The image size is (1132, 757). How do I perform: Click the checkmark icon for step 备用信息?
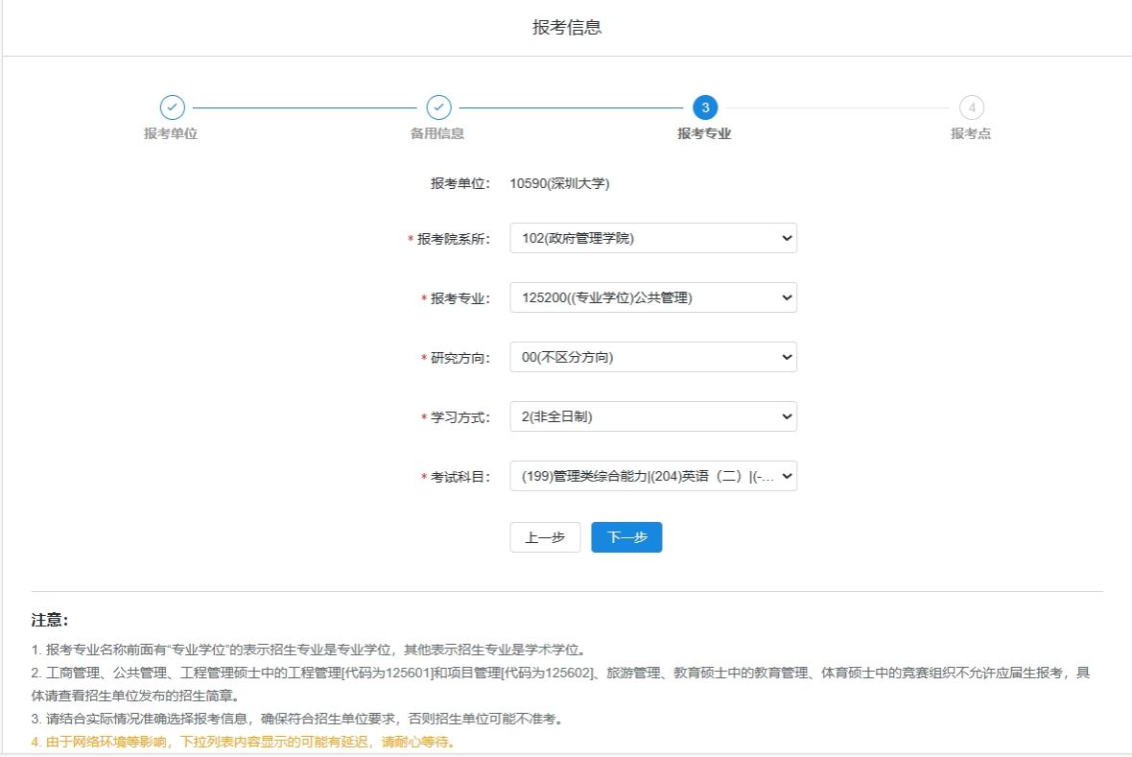[x=438, y=107]
